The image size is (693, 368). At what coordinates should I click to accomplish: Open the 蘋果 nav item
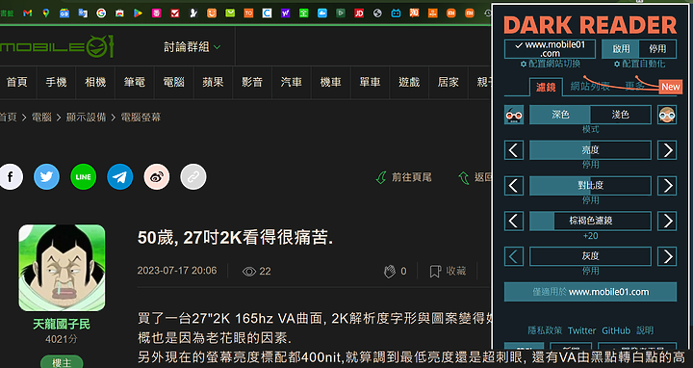coord(213,82)
